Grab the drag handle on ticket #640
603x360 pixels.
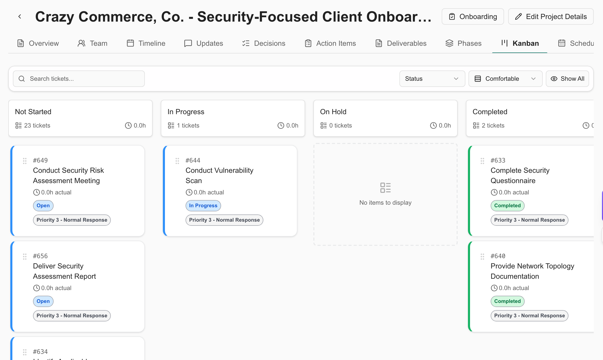coord(482,257)
